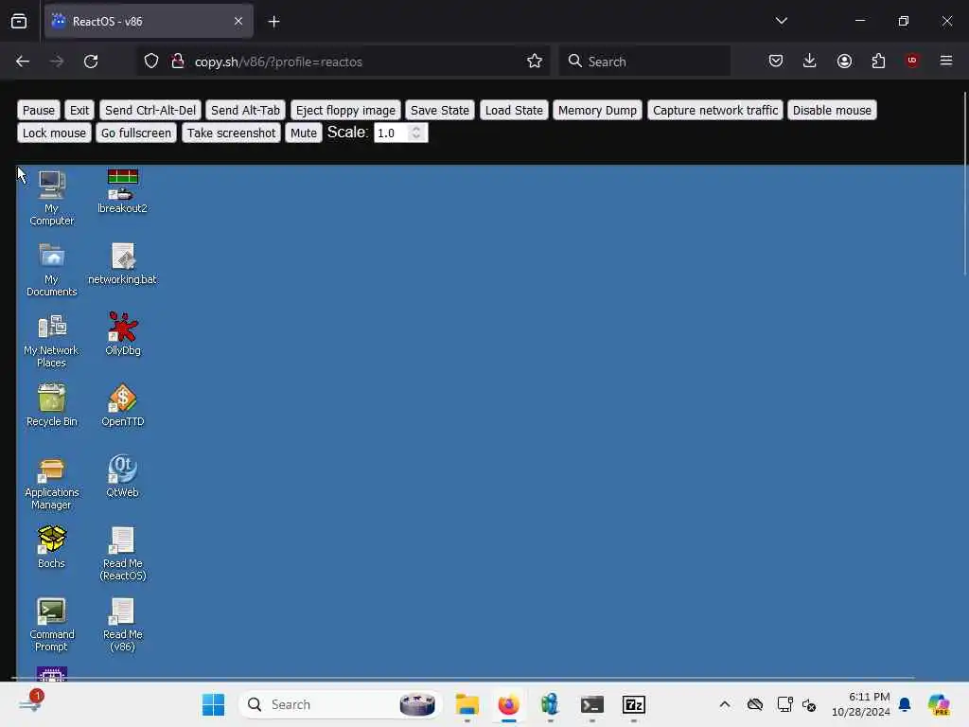Open the Firefox account icon
969x727 pixels.
[x=844, y=61]
